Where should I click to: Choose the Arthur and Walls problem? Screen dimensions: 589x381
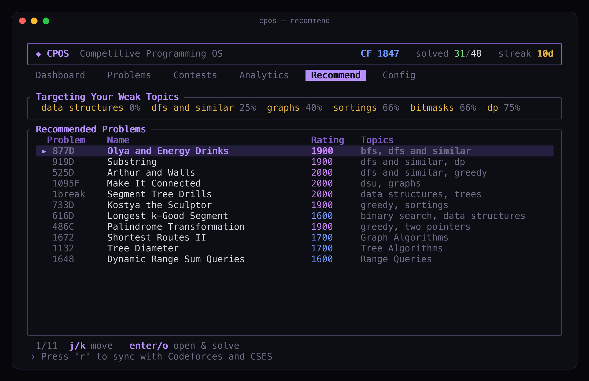294,173
